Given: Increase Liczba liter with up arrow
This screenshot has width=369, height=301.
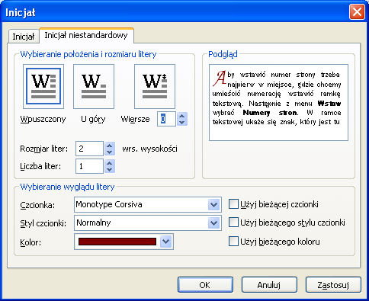Looking at the screenshot, I should tap(110, 163).
